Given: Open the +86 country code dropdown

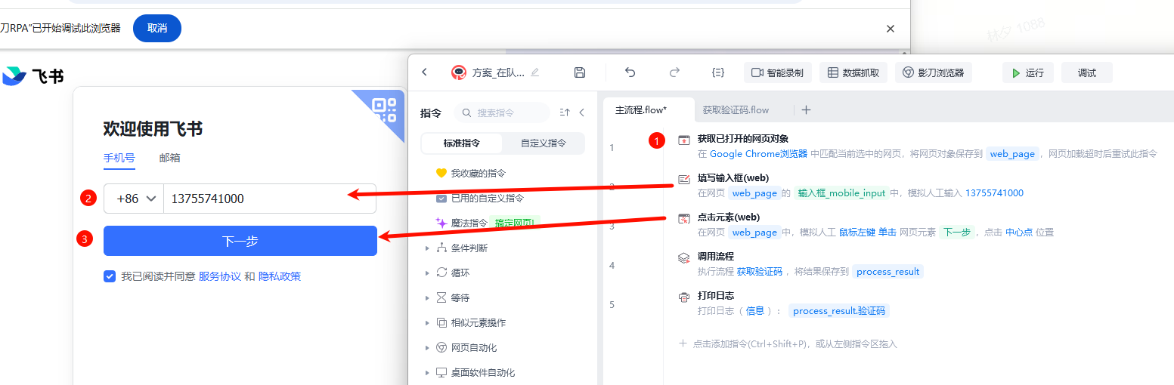Looking at the screenshot, I should [136, 199].
